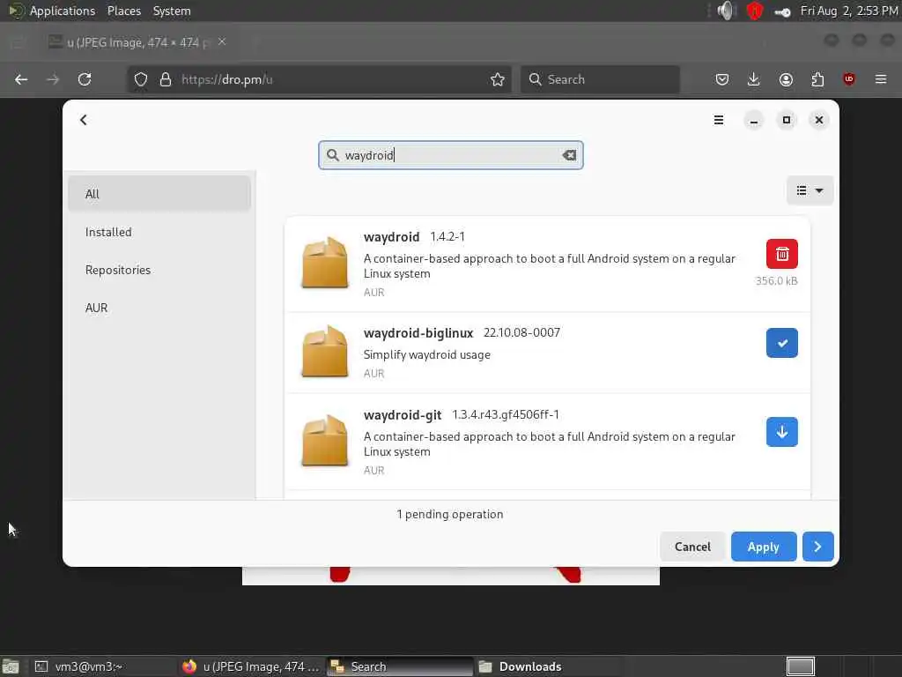Open Firefox extensions puzzle icon

(x=817, y=79)
